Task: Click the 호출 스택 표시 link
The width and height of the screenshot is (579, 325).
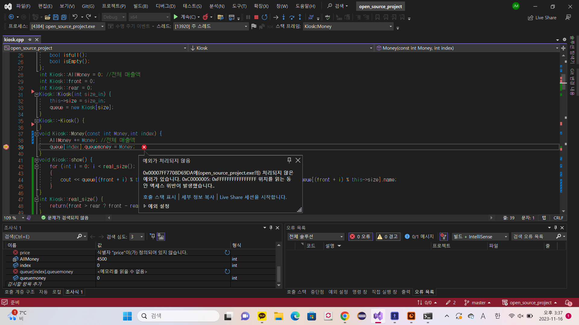Action: coord(159,197)
